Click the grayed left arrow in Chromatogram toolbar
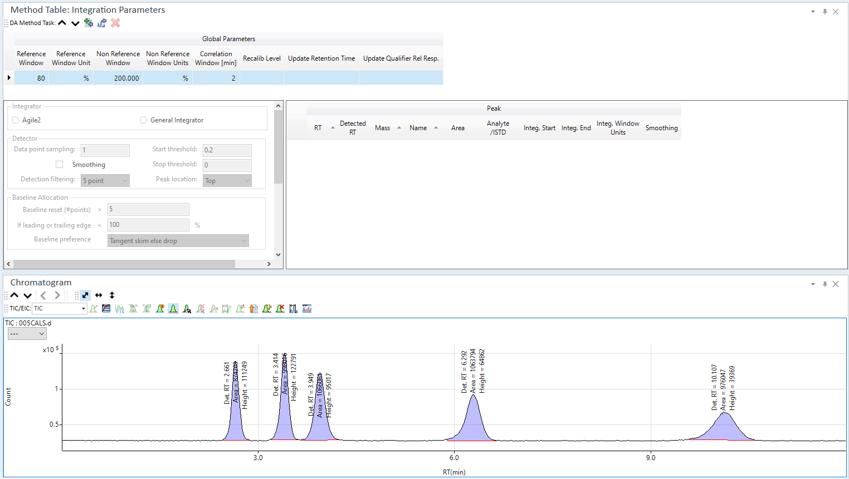The height and width of the screenshot is (479, 849). click(43, 295)
